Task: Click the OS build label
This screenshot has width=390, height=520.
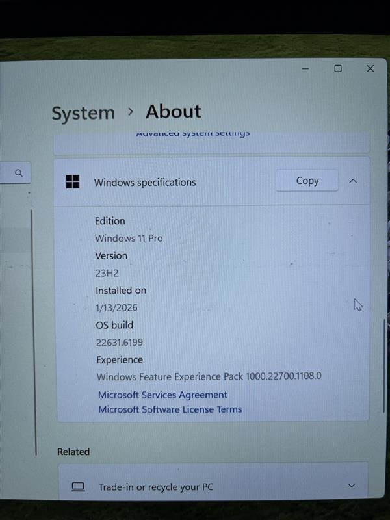Action: [114, 325]
